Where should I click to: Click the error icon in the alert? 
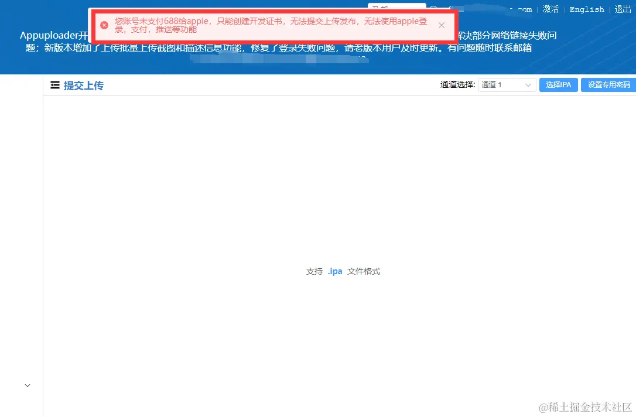point(104,25)
